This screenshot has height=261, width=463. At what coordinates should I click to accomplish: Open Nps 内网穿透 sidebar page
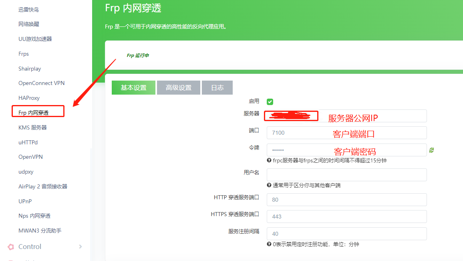[34, 216]
